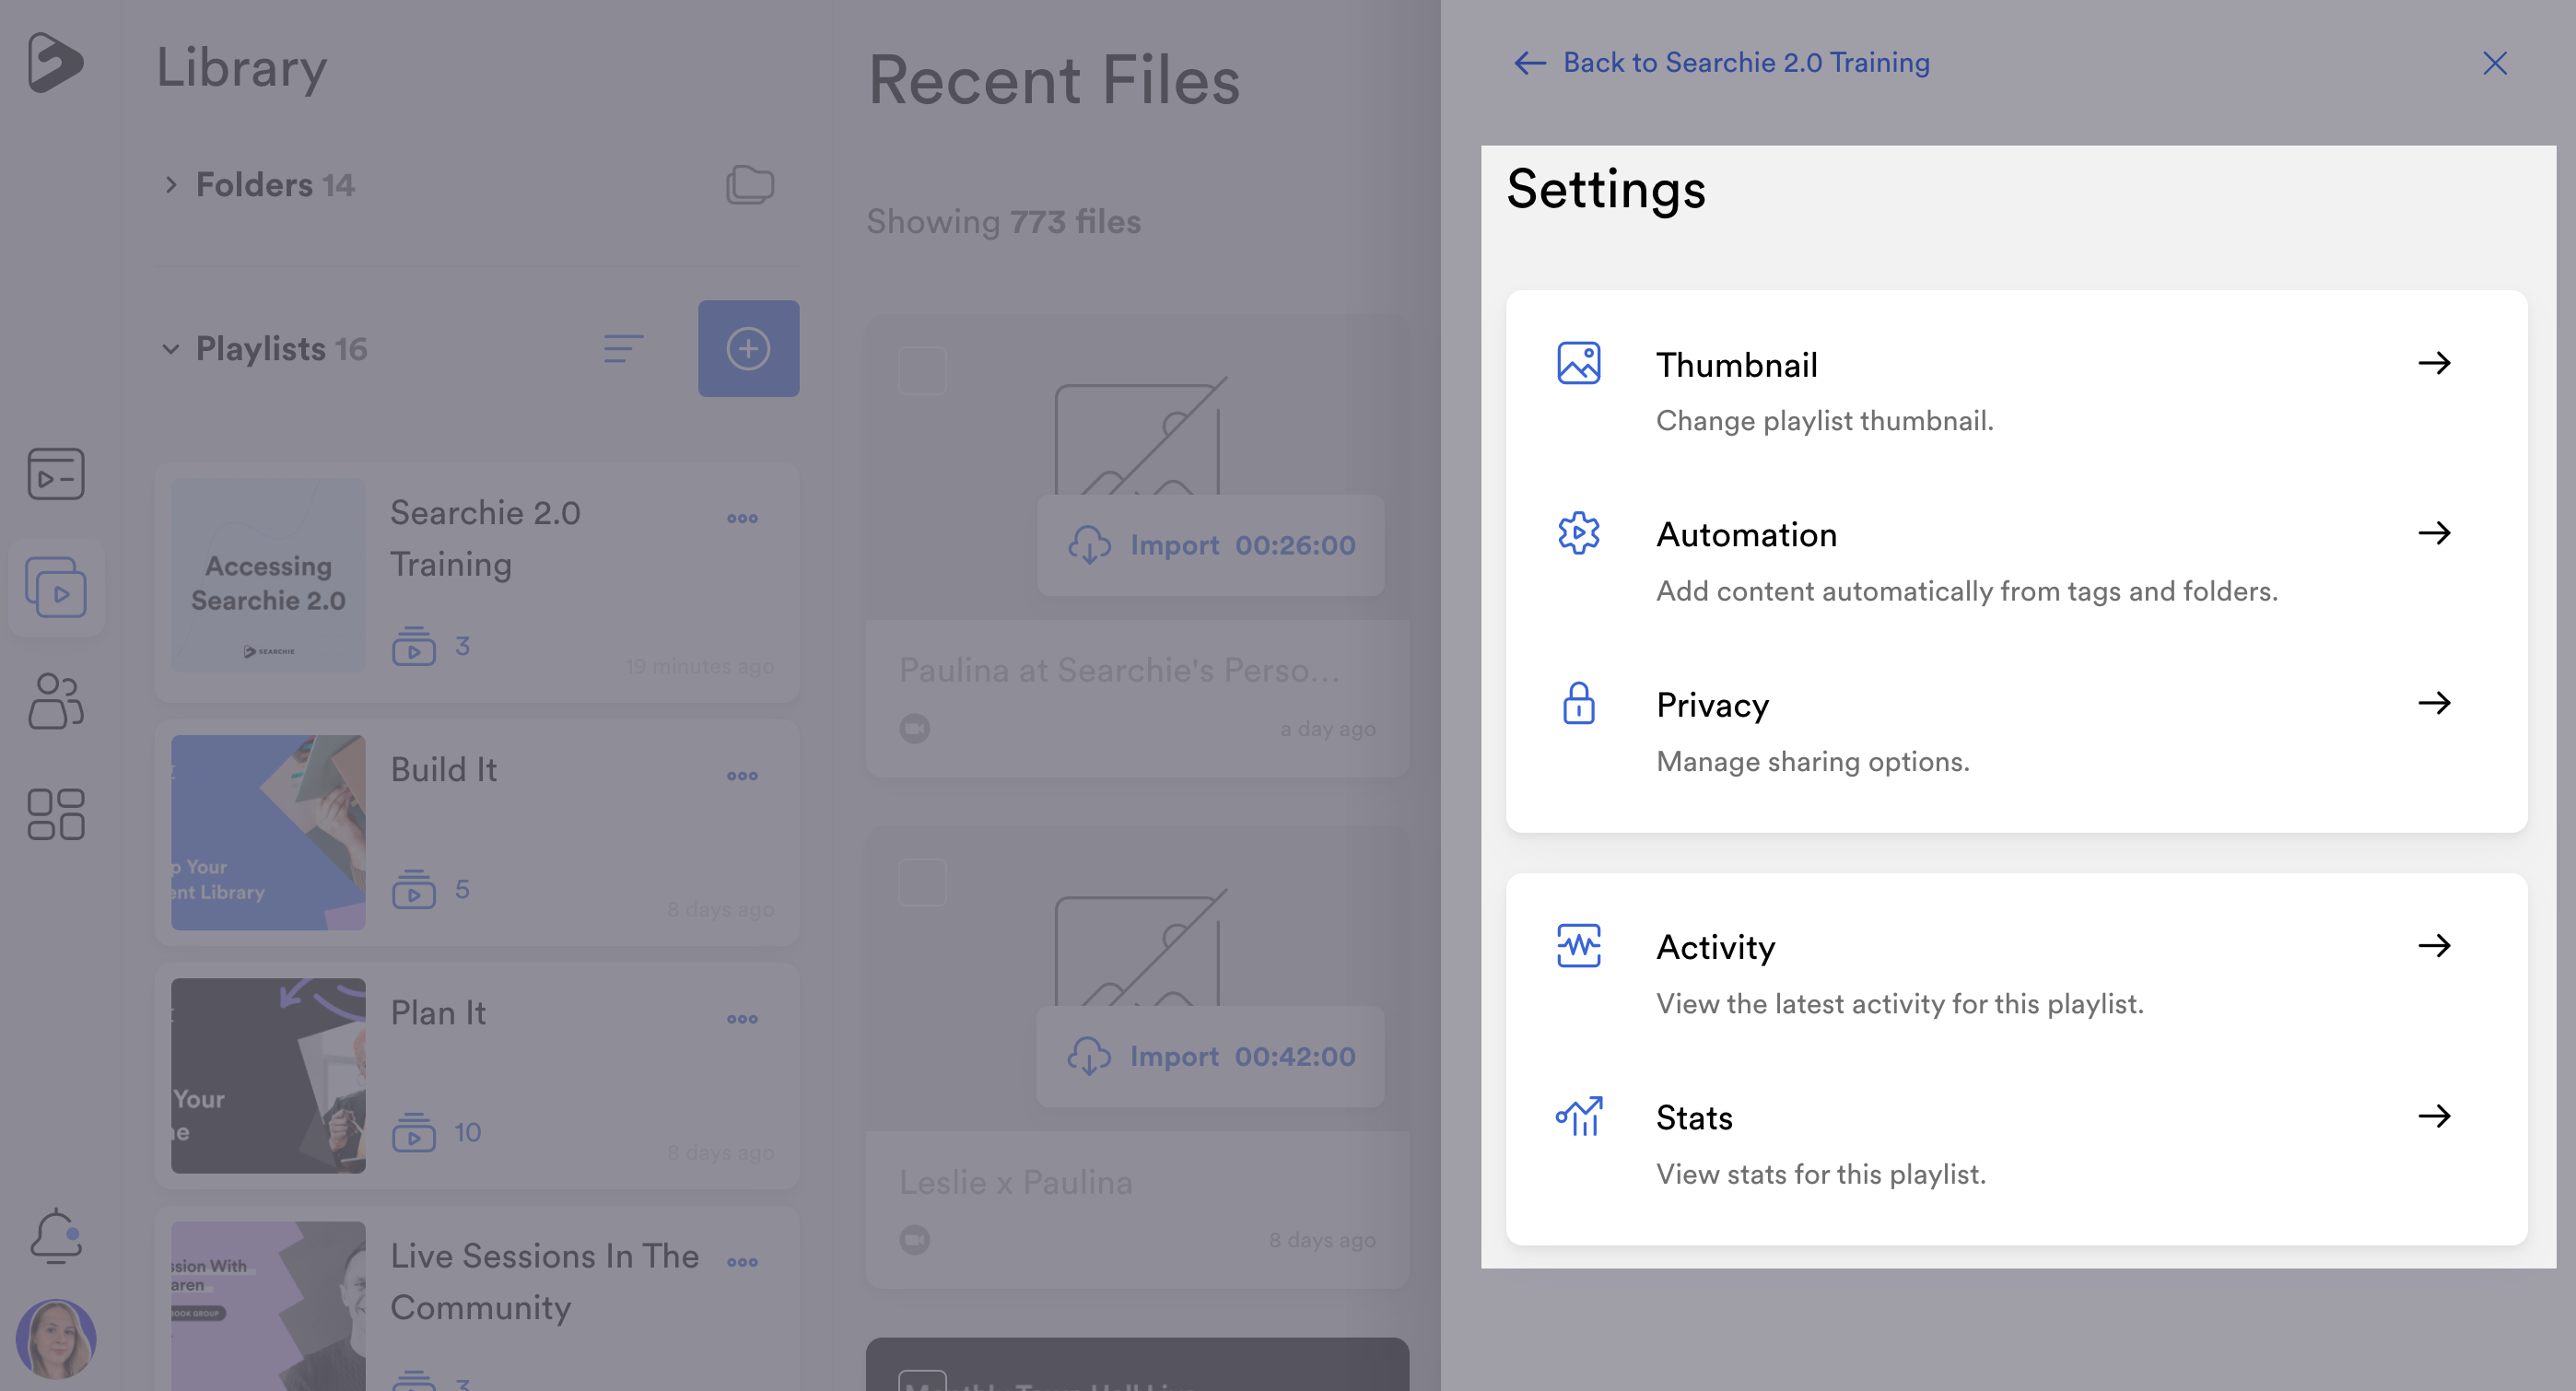Open the notifications bell icon
2576x1391 pixels.
(x=56, y=1236)
